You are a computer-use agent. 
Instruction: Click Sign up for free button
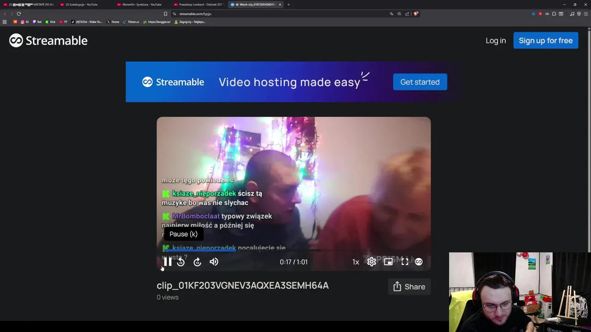coord(546,41)
